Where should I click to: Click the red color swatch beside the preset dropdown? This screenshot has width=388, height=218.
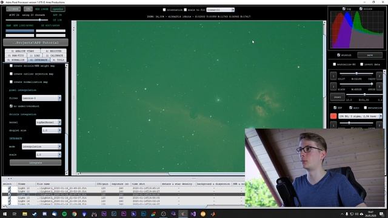333,116
